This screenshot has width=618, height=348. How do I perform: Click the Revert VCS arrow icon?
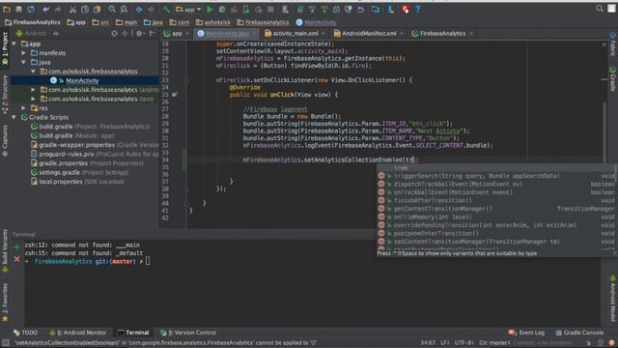point(360,9)
